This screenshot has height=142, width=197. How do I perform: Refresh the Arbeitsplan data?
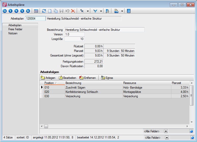pyautogui.click(x=44, y=11)
